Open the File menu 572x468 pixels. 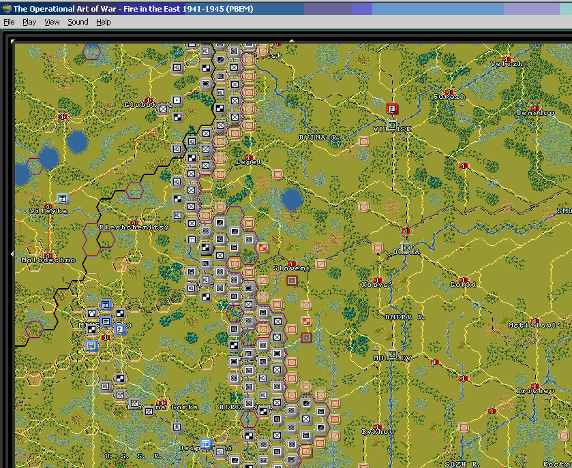point(9,22)
